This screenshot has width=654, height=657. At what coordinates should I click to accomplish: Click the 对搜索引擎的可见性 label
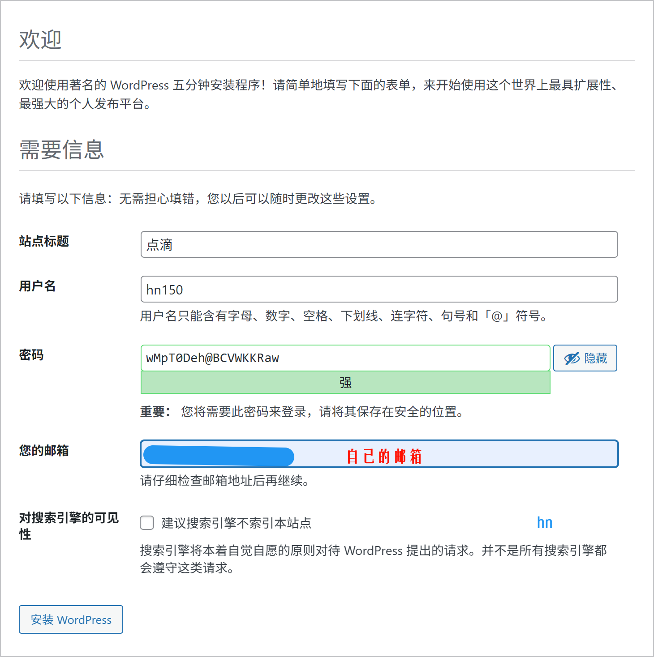click(x=69, y=526)
